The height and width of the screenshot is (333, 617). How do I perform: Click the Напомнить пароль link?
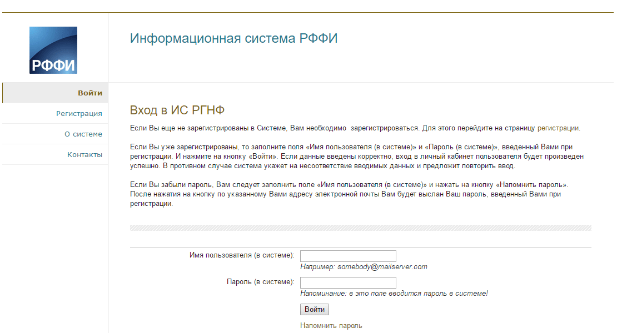pos(331,326)
